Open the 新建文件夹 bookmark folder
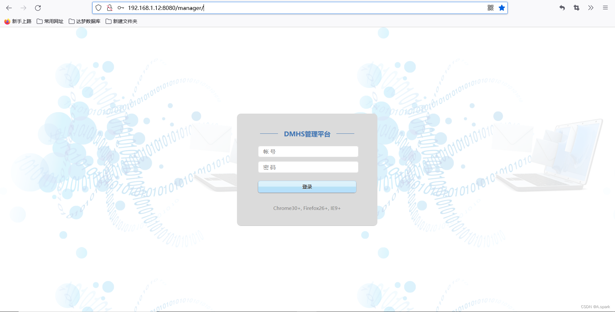This screenshot has width=615, height=312. 122,21
